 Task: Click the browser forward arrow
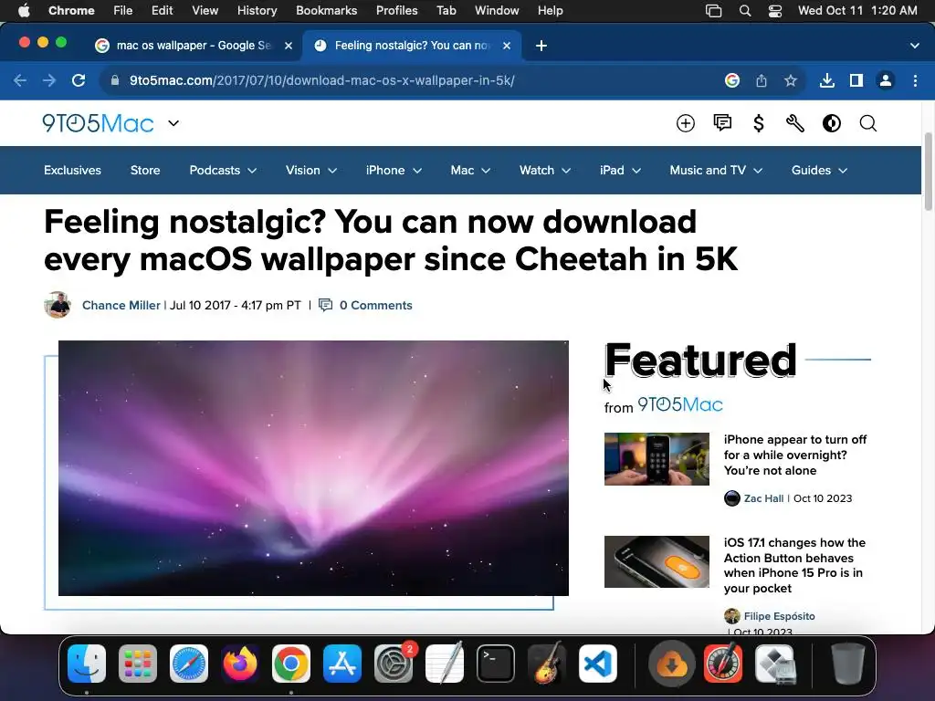pos(49,80)
